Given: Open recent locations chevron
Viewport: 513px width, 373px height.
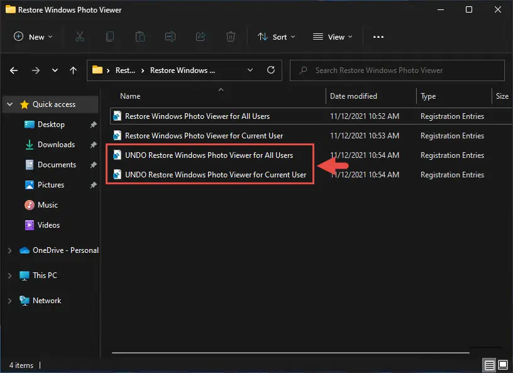Looking at the screenshot, I should pyautogui.click(x=55, y=70).
